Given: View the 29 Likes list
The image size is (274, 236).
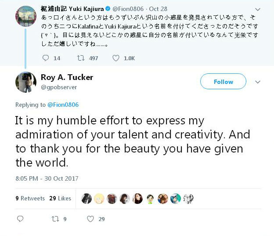Looking at the screenshot, I should [60, 198].
